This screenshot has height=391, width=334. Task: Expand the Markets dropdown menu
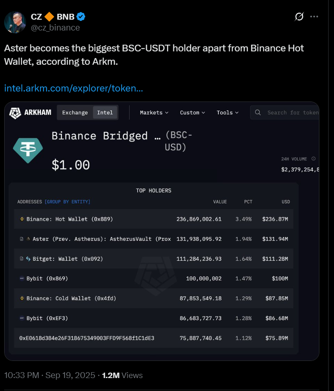coord(154,112)
